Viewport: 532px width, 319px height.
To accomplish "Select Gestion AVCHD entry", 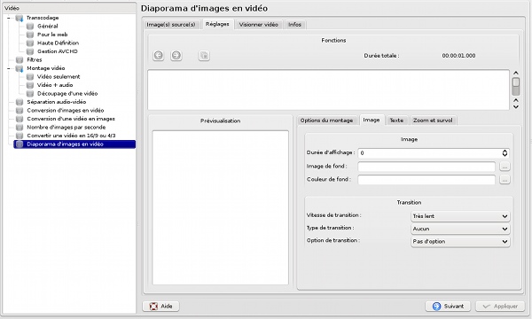I will [58, 51].
